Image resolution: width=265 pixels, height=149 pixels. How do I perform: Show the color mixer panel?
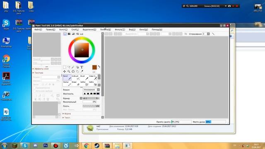(77, 34)
